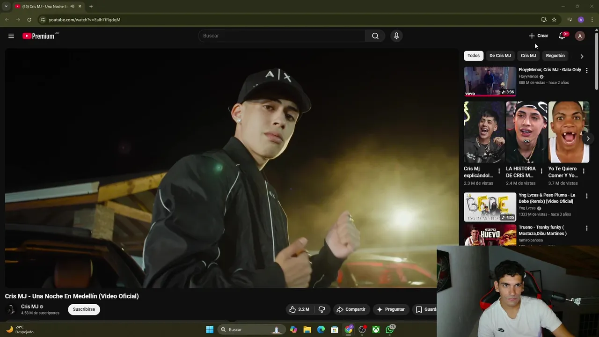Open the FloyyMenor channel link

(528, 77)
